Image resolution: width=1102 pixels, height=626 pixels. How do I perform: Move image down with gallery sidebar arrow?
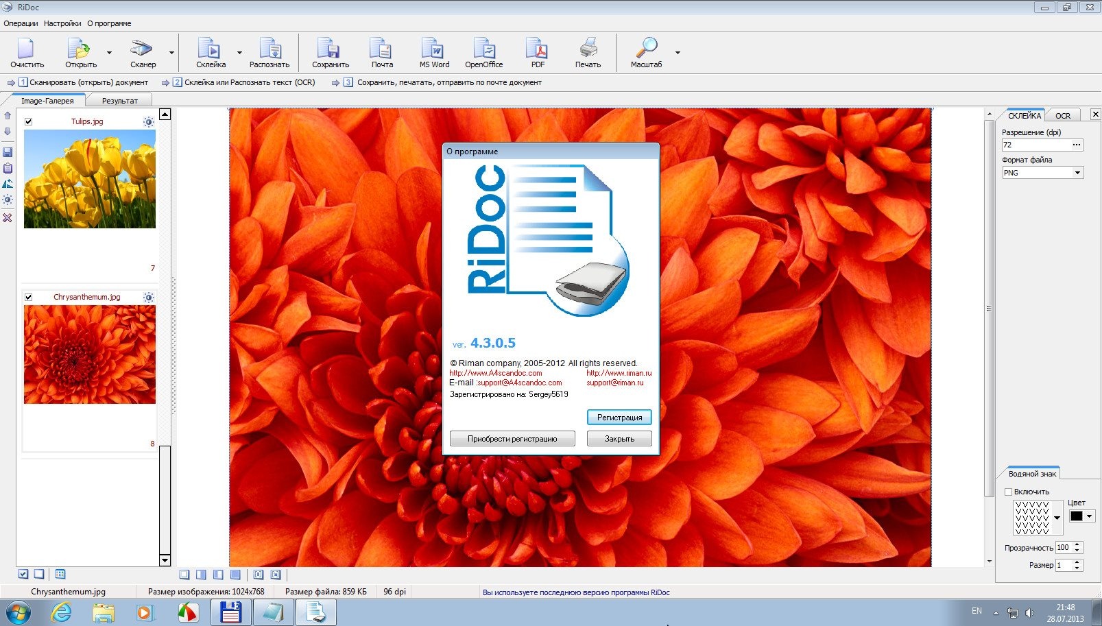[8, 131]
